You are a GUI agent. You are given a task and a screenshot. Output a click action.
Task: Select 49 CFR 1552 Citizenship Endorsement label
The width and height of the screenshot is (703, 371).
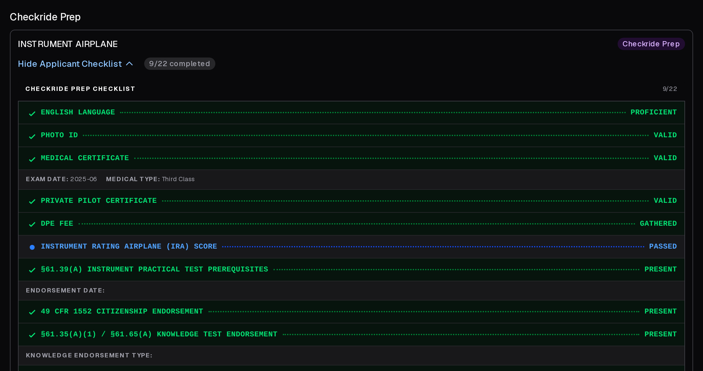pyautogui.click(x=122, y=311)
